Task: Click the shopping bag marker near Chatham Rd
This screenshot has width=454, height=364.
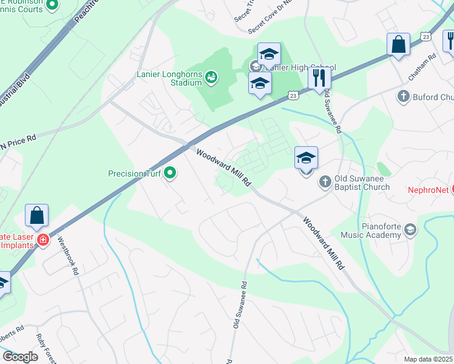Action: (398, 45)
